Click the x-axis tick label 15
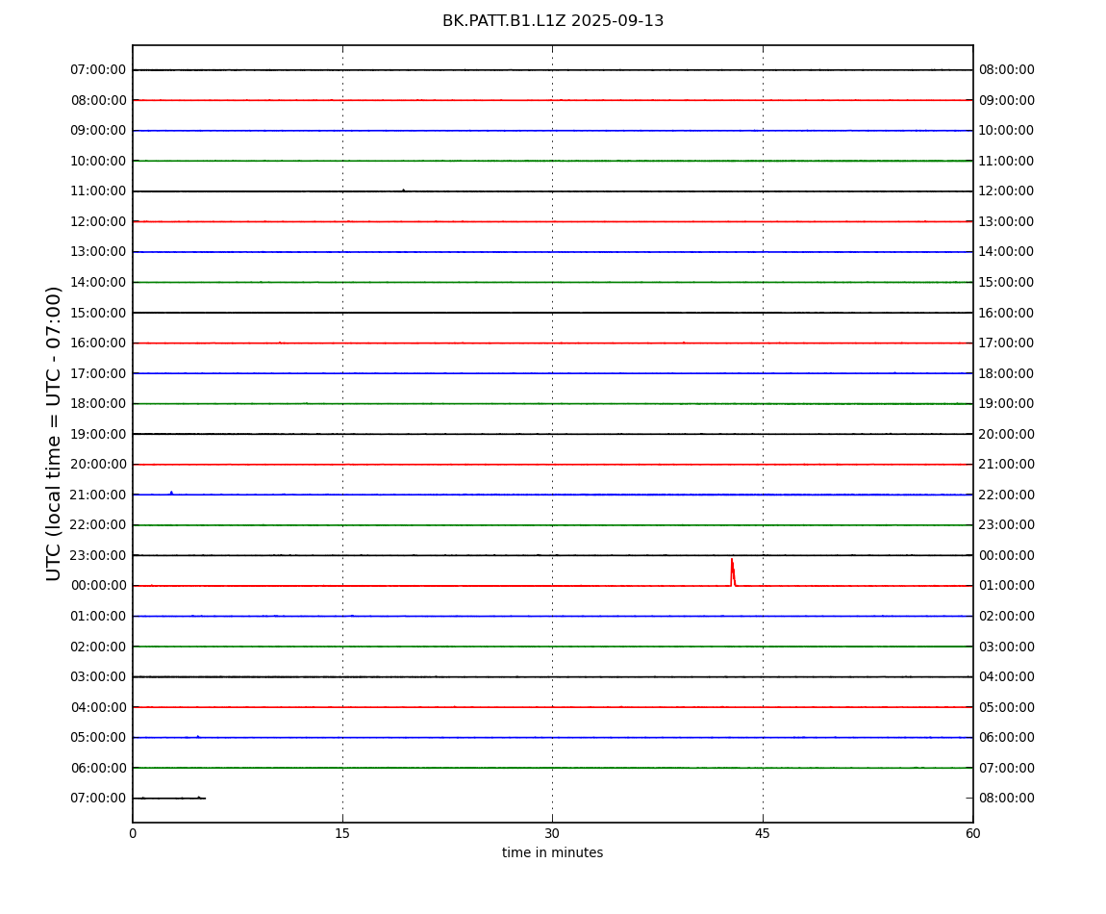 click(342, 833)
